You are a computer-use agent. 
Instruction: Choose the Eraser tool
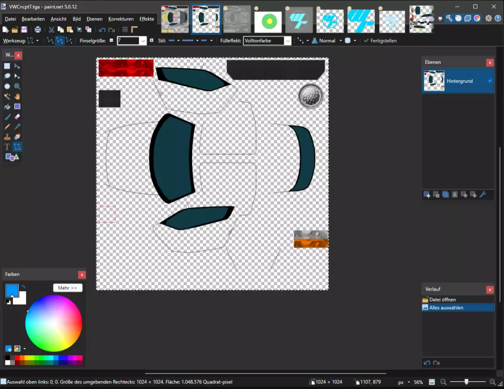(x=17, y=117)
